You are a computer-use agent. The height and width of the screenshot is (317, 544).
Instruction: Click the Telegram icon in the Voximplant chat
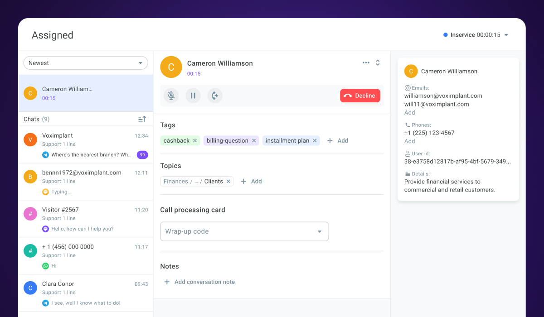45,155
